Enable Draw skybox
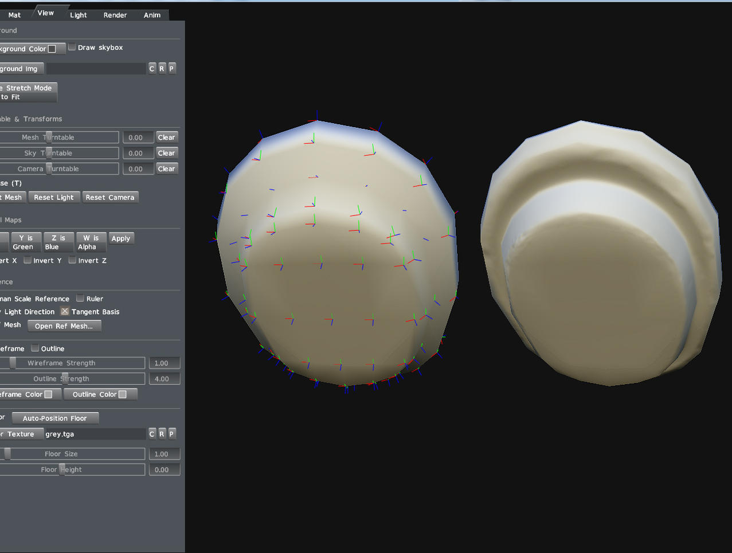The image size is (732, 553). click(x=72, y=46)
